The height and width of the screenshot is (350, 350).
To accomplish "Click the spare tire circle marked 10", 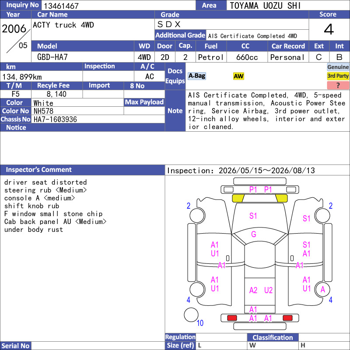I will (x=191, y=315).
